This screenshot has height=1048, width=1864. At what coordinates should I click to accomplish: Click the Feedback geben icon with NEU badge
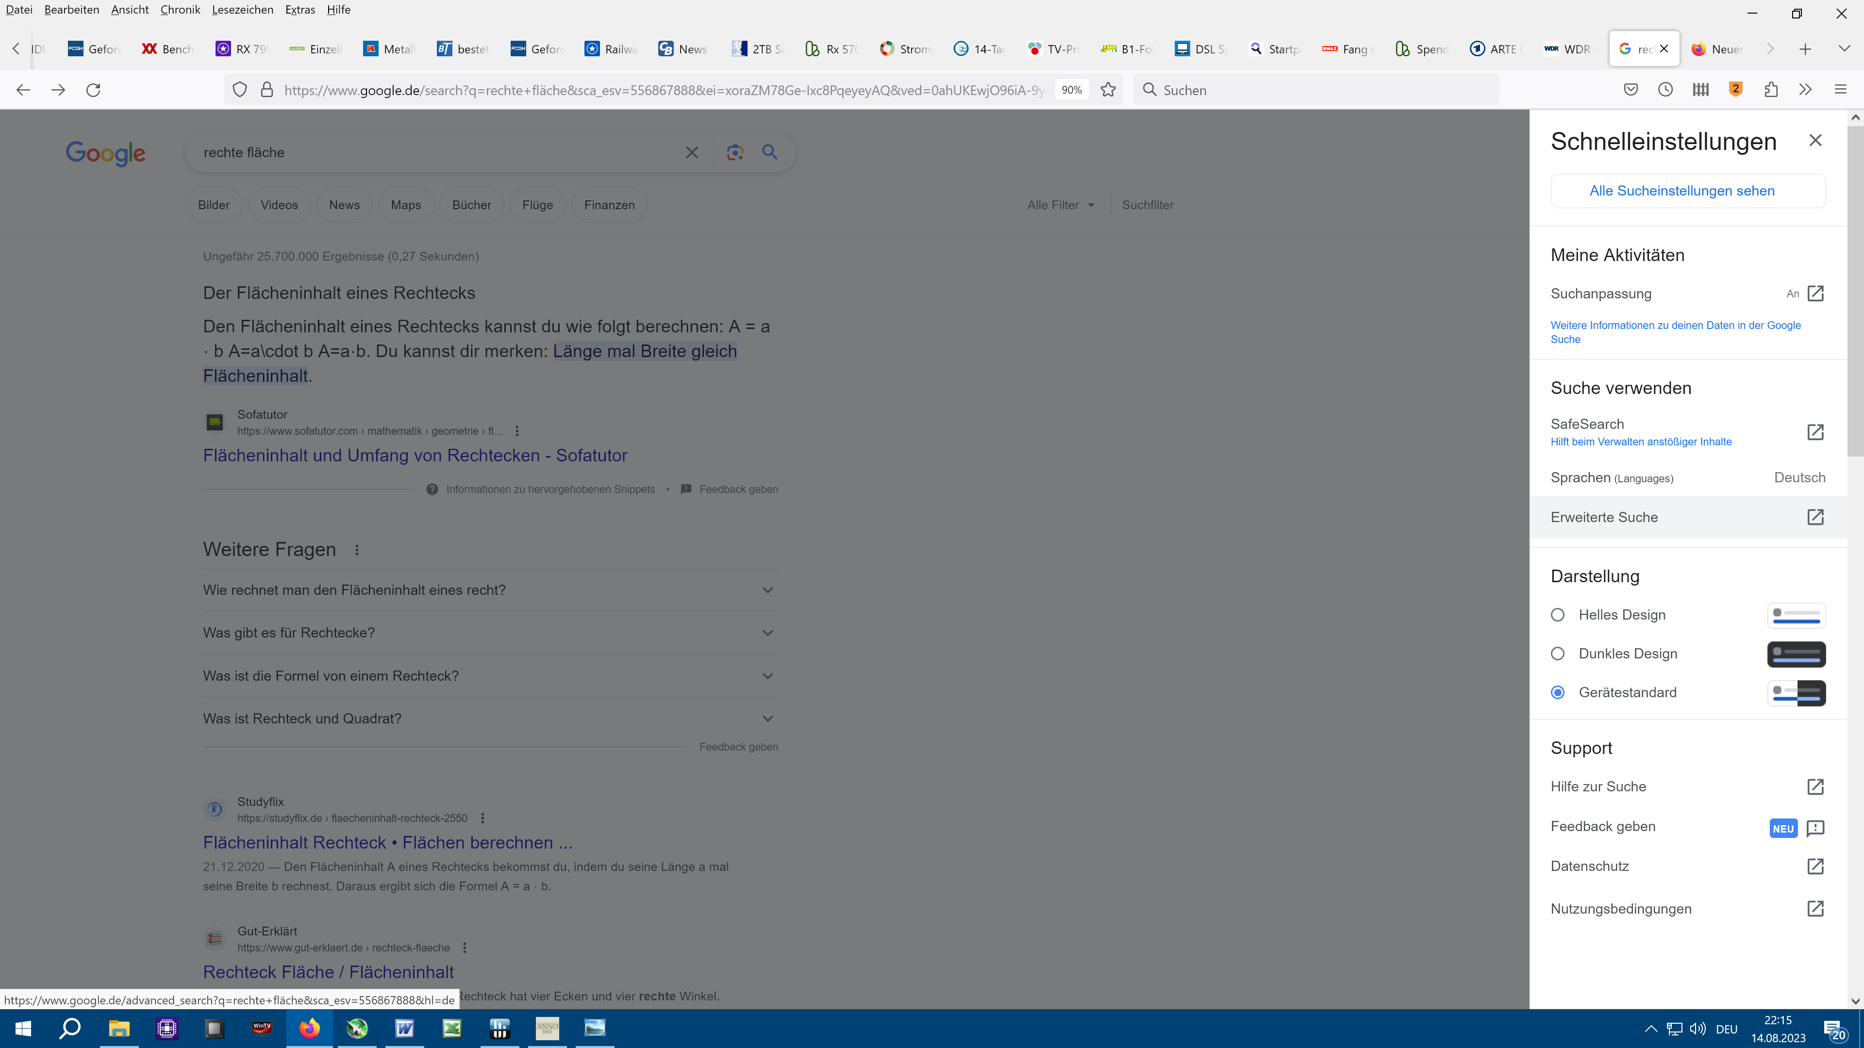[1815, 827]
